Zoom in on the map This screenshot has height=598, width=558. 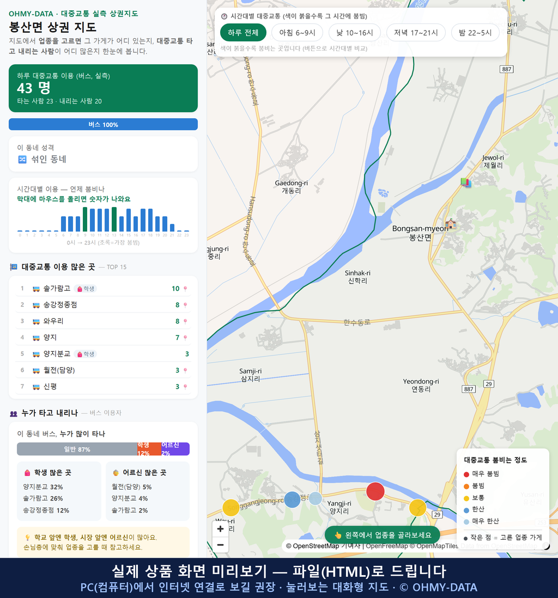(x=220, y=529)
